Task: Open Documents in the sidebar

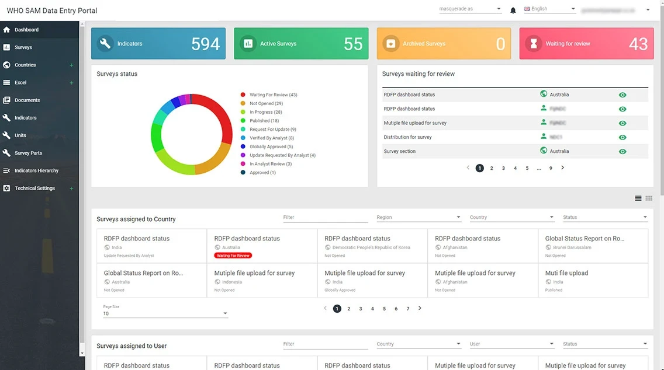Action: [x=39, y=100]
